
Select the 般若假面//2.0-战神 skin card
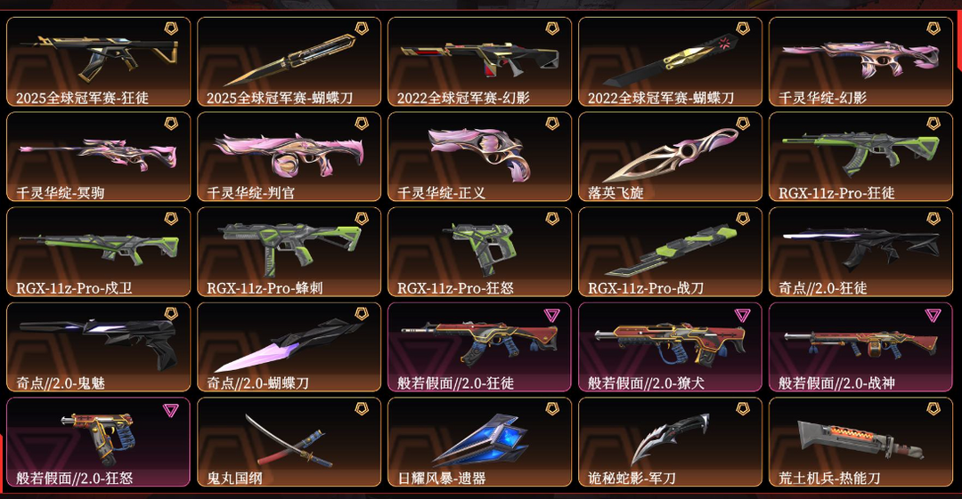[860, 346]
